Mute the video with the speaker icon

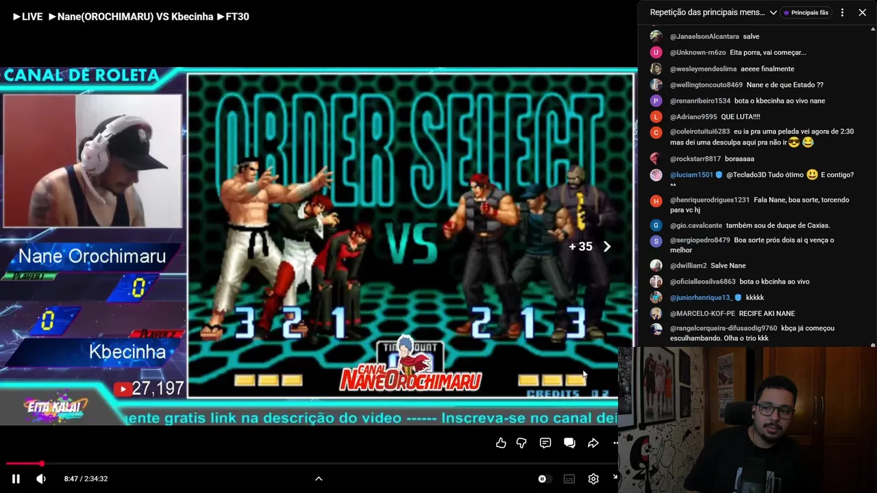pos(41,479)
